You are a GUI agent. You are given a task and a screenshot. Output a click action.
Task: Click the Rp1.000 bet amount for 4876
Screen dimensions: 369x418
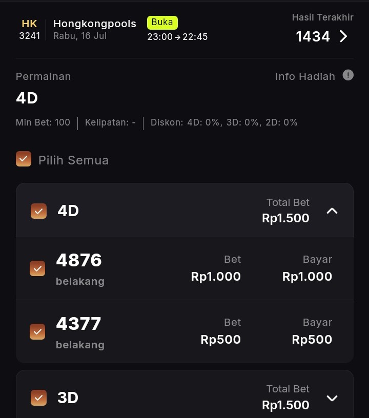[x=216, y=277]
